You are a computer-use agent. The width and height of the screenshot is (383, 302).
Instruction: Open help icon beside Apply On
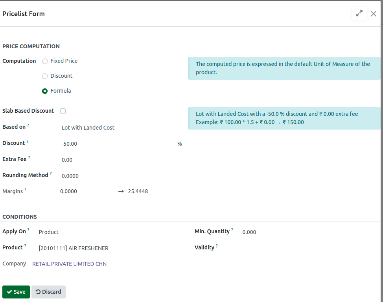(x=28, y=229)
